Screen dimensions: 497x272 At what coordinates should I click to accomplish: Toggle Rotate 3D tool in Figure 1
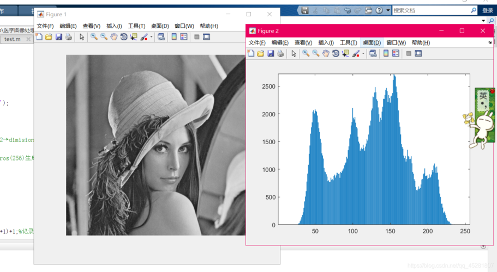[x=124, y=37]
